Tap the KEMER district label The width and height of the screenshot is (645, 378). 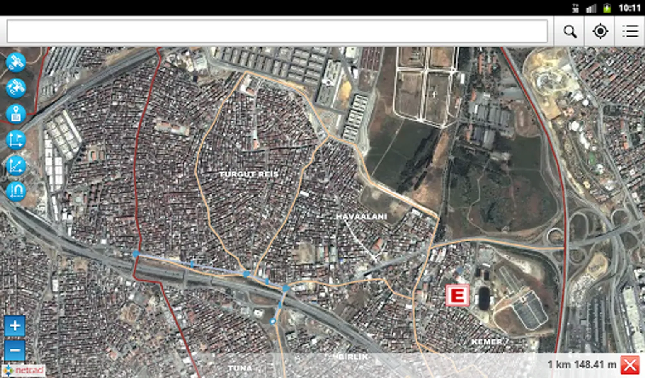point(486,342)
